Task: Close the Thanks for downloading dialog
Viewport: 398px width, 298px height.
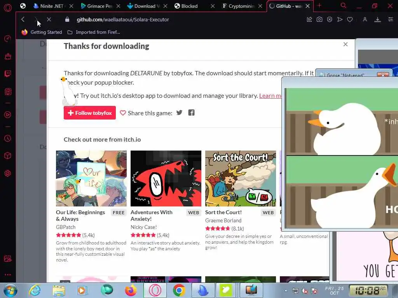Action: [346, 44]
